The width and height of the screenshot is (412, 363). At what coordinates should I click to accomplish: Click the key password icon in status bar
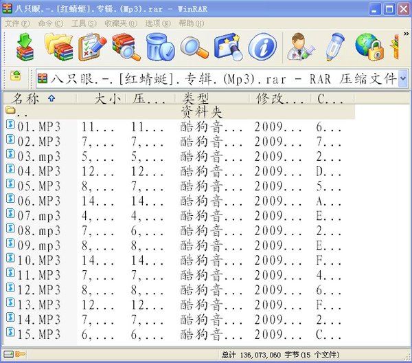20,354
